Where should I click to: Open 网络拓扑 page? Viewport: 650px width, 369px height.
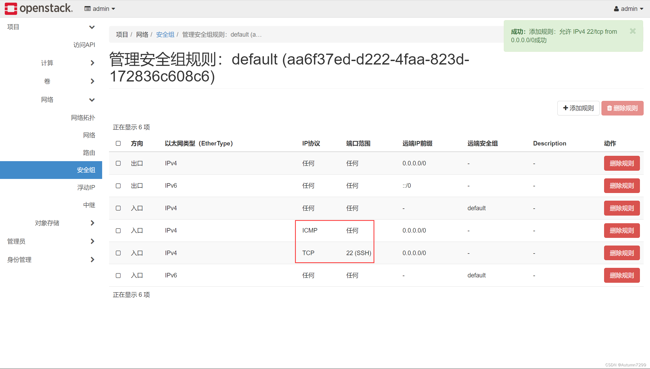tap(83, 118)
